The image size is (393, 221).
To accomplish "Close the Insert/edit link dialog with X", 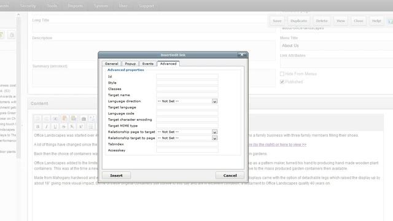I will [242, 55].
